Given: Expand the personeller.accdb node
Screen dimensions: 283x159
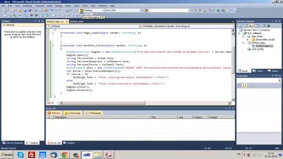Looking at the screenshot, I should pyautogui.click(x=248, y=39).
